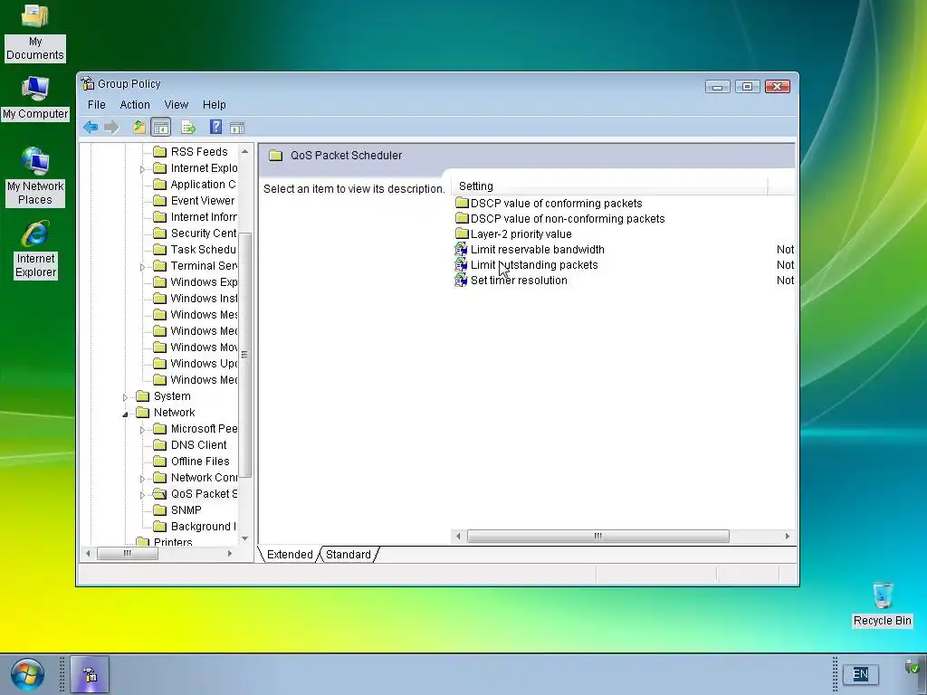Screen dimensions: 927x695
Task: Click the QoS Packet Scheduler header folder icon
Action: tap(275, 156)
